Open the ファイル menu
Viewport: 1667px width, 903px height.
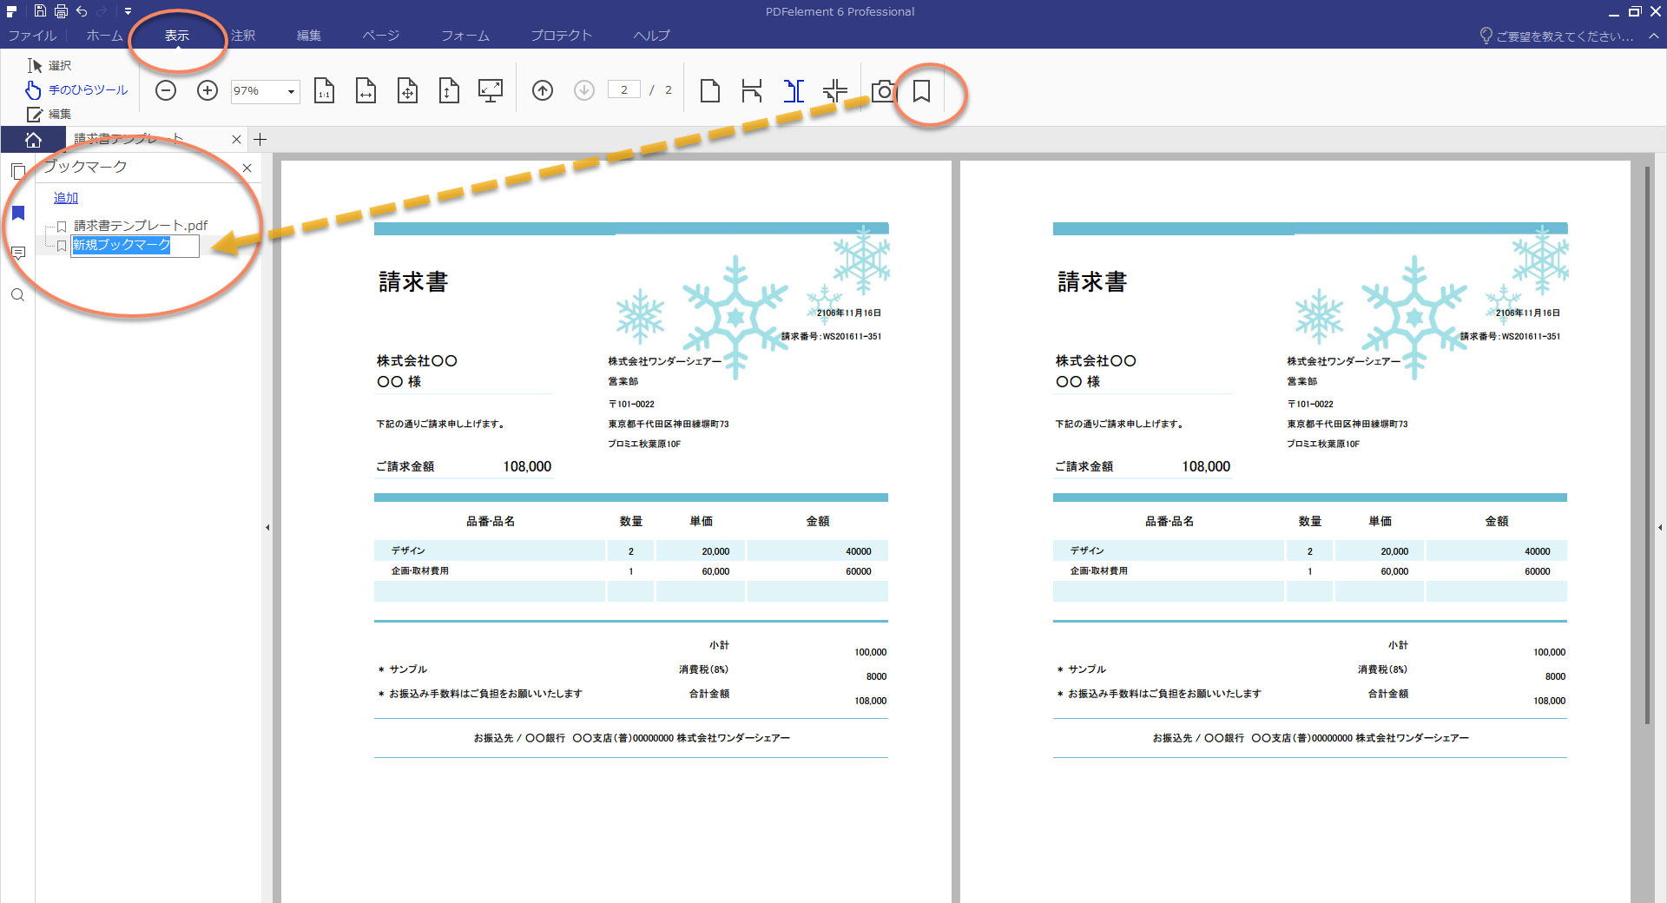(x=32, y=36)
